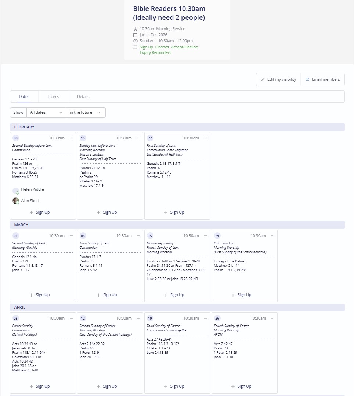Click the green accepted checkmark on Alan Skull
This screenshot has width=354, height=396.
tap(18, 204)
